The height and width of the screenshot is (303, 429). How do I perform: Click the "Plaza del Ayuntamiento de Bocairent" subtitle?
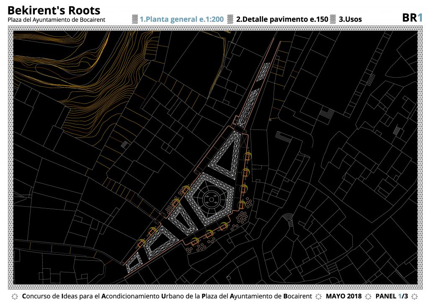click(x=57, y=20)
